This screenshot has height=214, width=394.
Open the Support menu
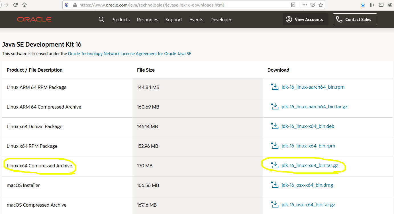[174, 20]
